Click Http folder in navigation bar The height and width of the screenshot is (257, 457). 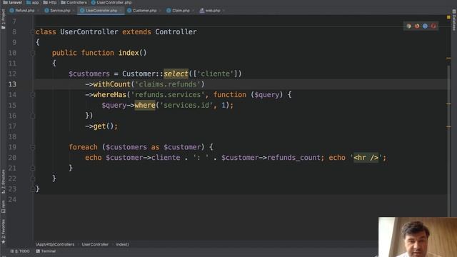click(50, 2)
